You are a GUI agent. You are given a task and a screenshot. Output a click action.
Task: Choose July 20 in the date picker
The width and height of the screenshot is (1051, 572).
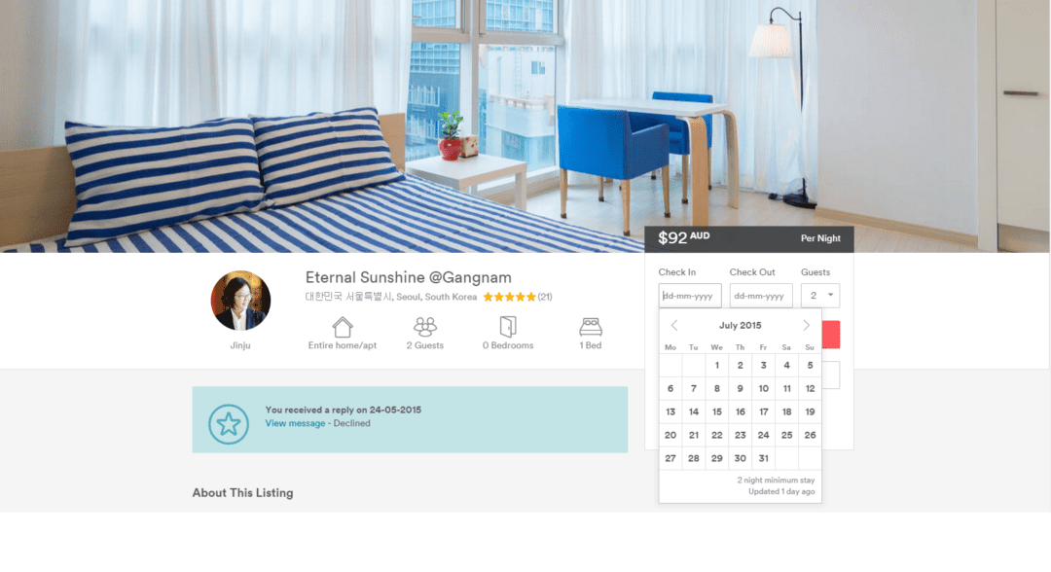[x=670, y=436]
